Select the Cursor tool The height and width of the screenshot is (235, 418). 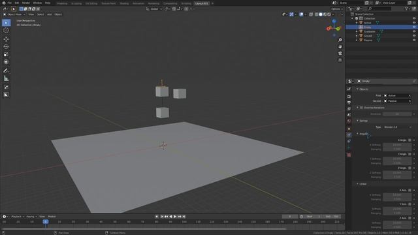click(6, 31)
